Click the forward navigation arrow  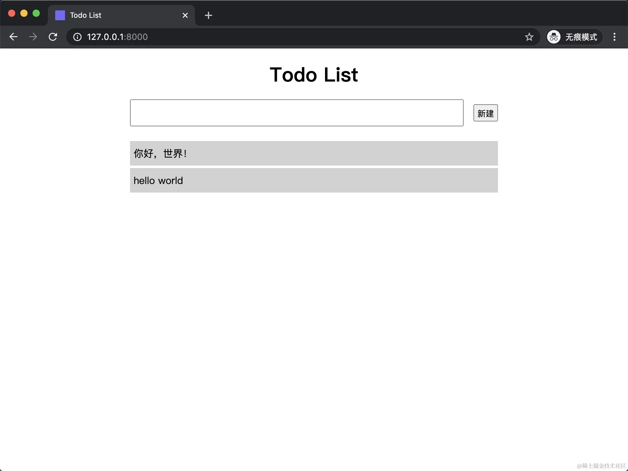33,37
